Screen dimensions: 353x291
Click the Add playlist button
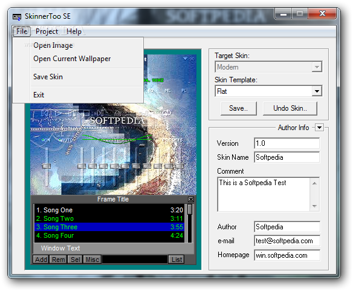(x=41, y=260)
